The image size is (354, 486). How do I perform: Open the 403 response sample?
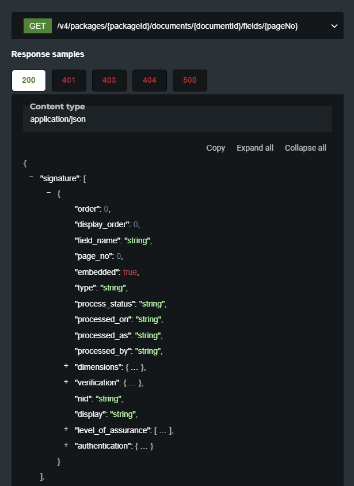point(109,81)
